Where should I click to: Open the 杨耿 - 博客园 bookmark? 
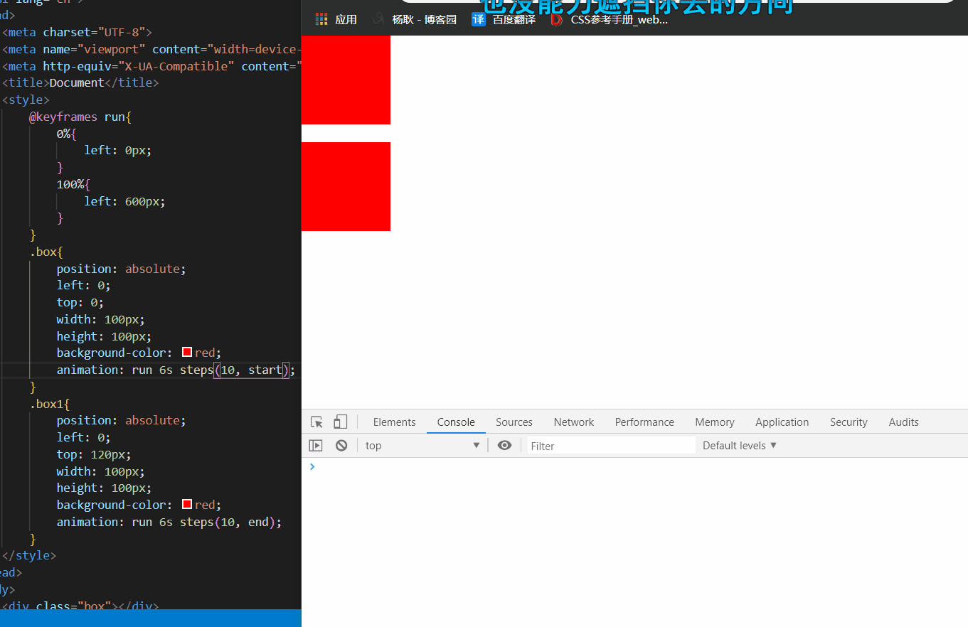click(415, 19)
